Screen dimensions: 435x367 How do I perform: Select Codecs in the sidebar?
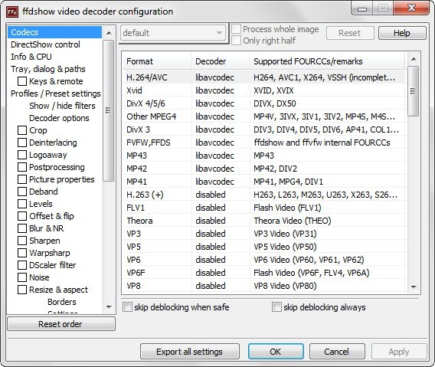(54, 32)
